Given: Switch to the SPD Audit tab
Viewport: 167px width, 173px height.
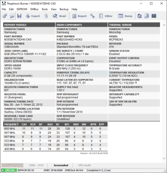Looking at the screenshot, I should pos(85,165).
